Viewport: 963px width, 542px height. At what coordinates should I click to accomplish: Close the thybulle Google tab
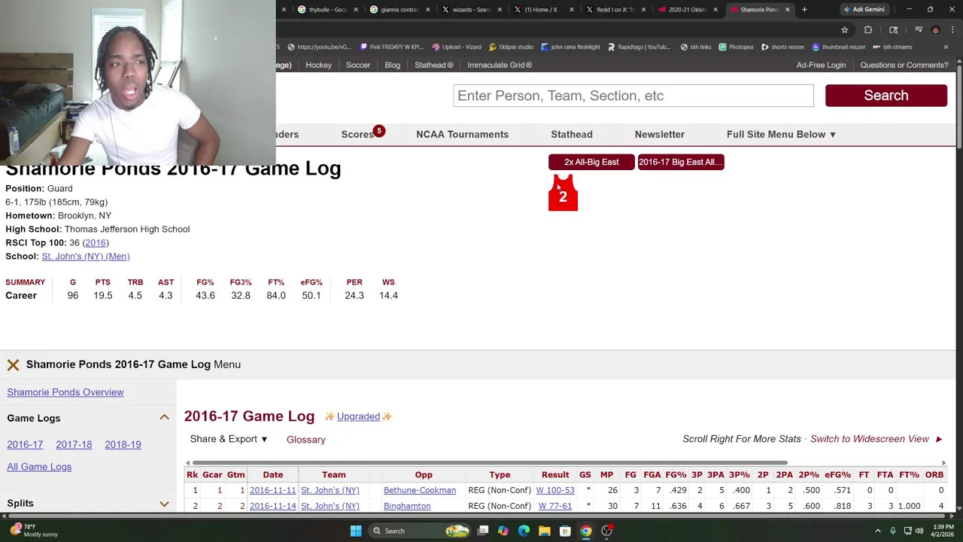coord(356,9)
